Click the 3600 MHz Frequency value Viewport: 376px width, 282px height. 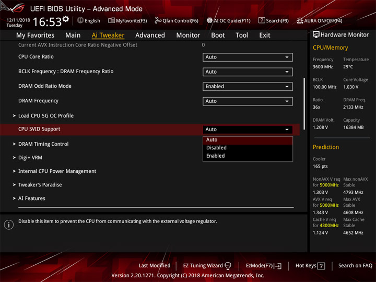click(x=323, y=67)
